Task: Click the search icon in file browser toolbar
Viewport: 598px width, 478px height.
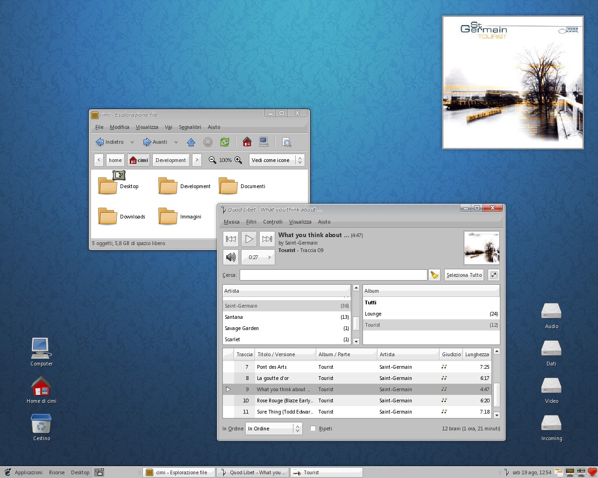Action: [x=287, y=142]
